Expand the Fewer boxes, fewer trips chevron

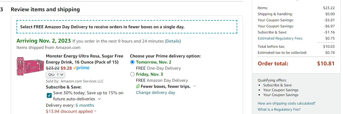[x=194, y=86]
